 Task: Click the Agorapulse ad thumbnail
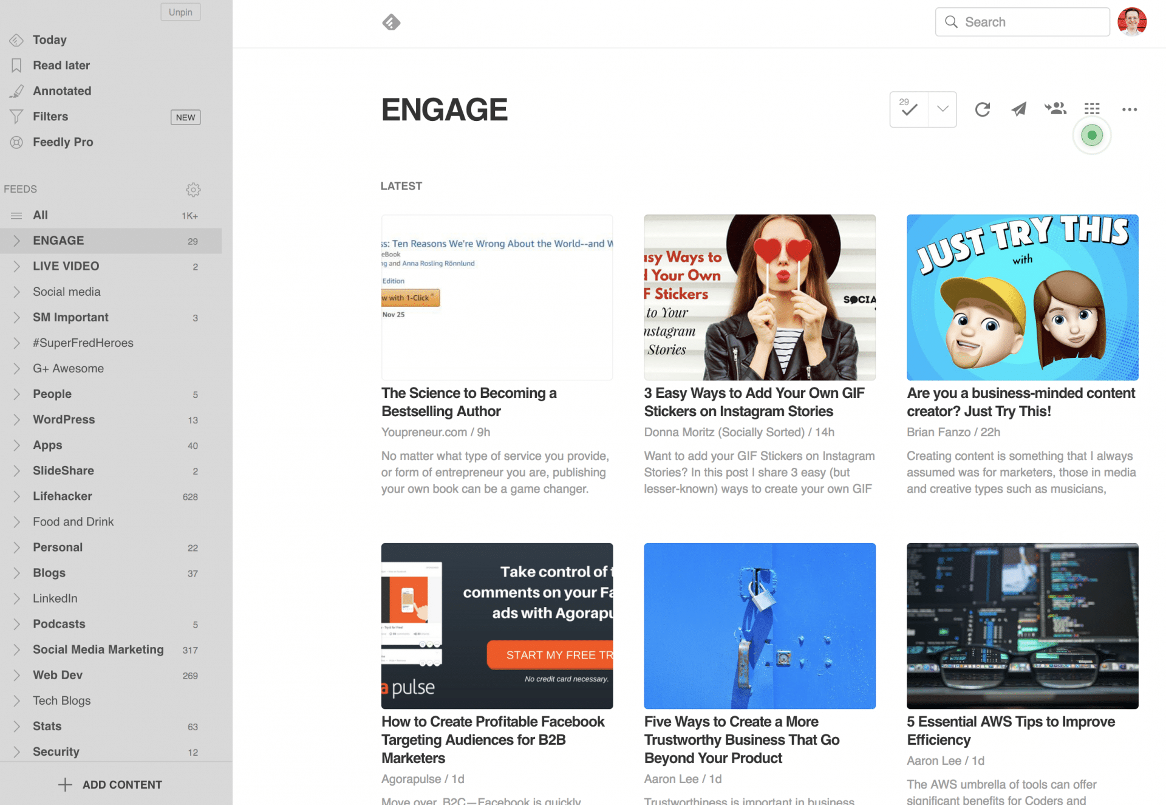point(497,626)
